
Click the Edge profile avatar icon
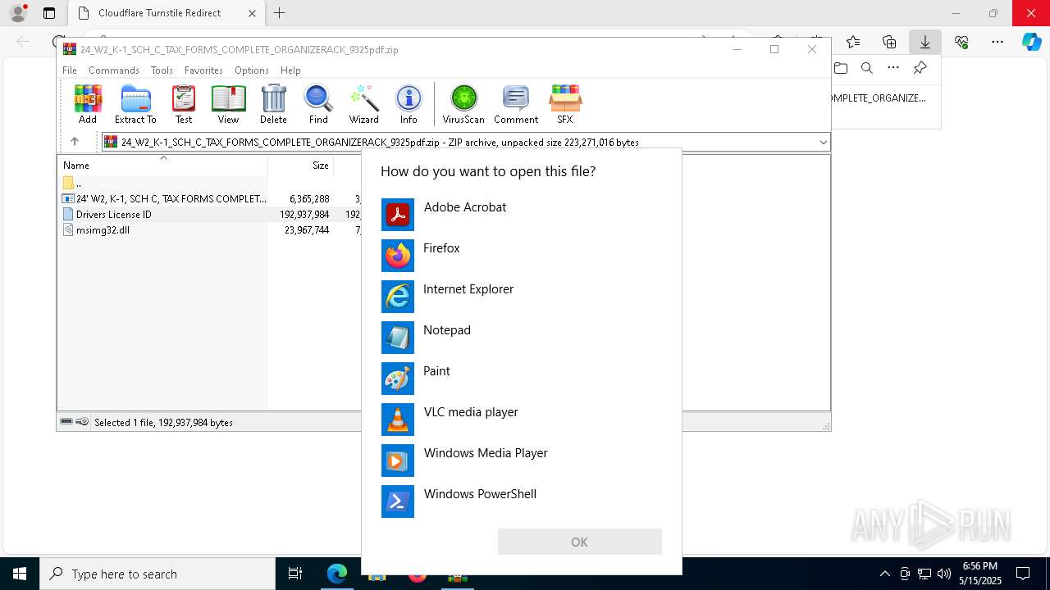(18, 13)
